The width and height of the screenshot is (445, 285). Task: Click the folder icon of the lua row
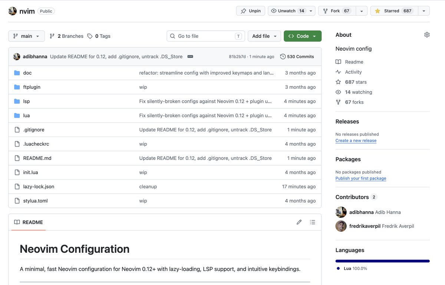coord(17,115)
